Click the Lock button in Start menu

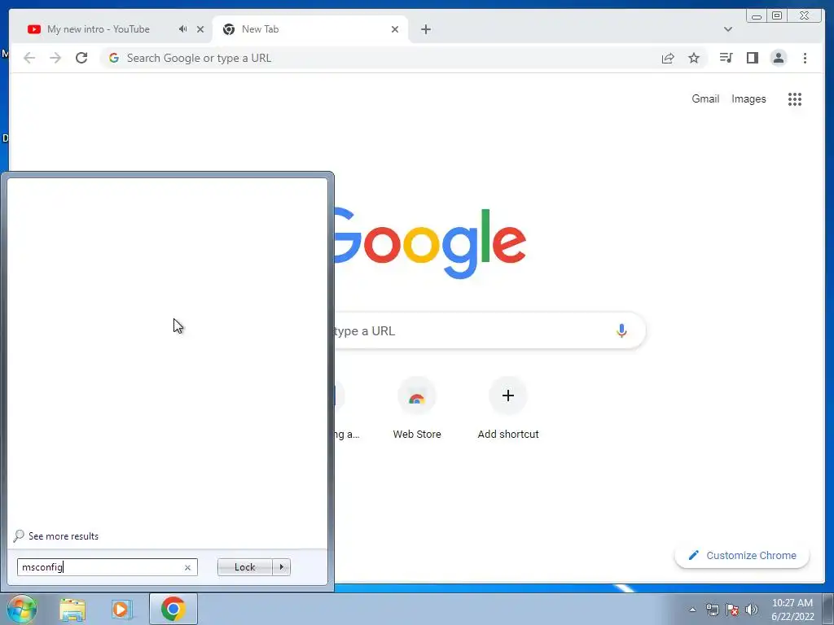(x=244, y=567)
